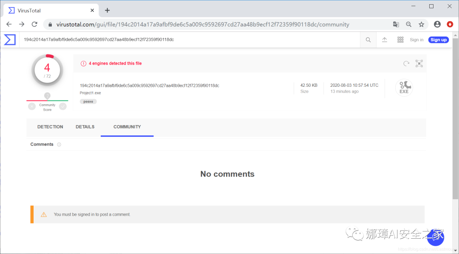
Task: Click the EXE file type icon
Action: [404, 87]
